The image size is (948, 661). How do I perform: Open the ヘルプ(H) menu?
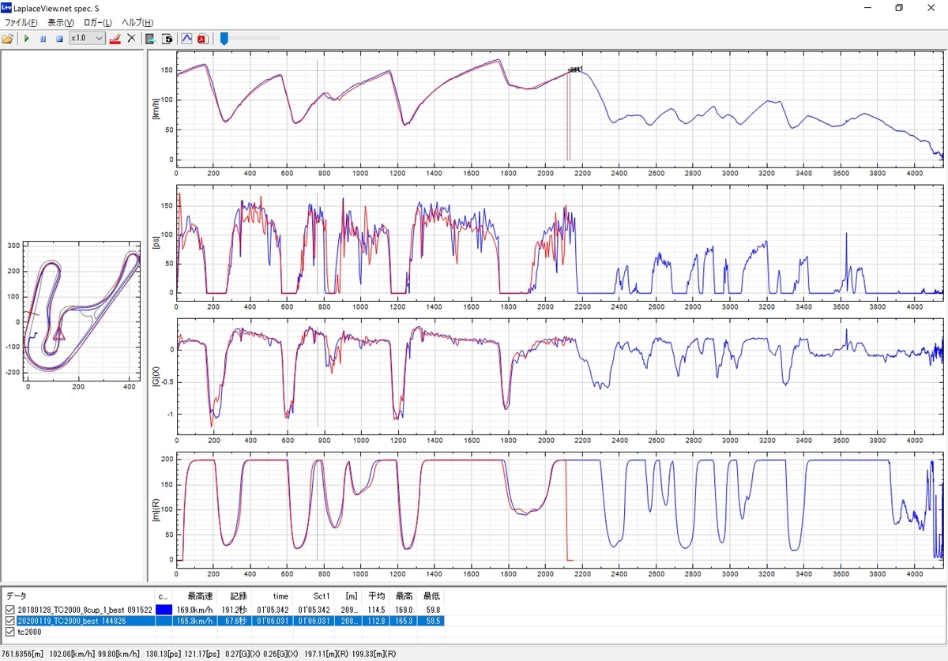[x=137, y=22]
